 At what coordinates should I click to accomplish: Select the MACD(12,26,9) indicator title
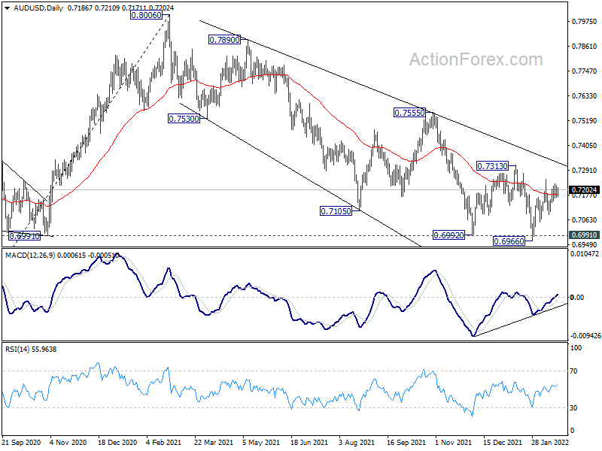pos(30,255)
